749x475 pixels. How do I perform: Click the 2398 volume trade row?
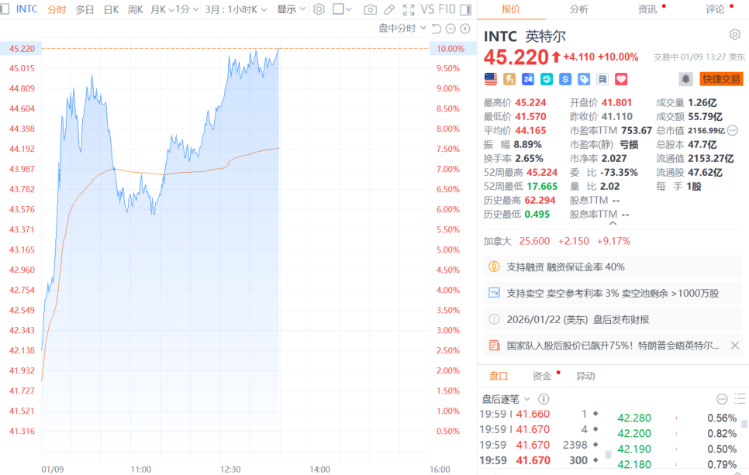tap(538, 445)
